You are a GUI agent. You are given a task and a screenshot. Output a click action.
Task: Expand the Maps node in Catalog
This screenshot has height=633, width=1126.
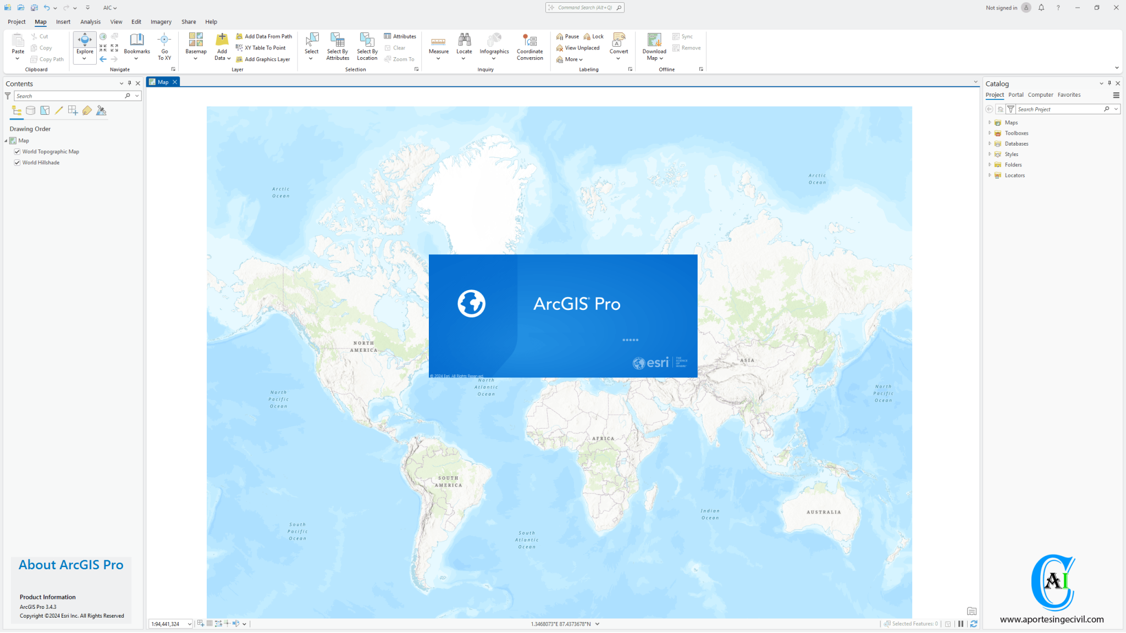pyautogui.click(x=990, y=122)
